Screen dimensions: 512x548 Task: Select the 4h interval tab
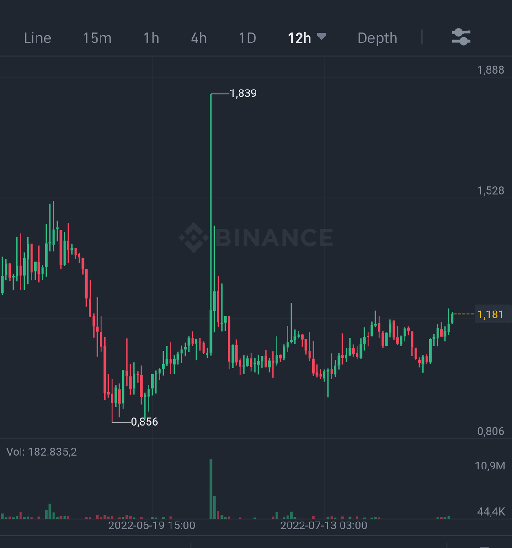pos(199,38)
